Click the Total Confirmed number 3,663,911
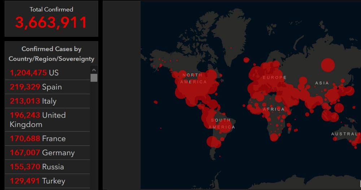361x190 pixels. pyautogui.click(x=51, y=23)
